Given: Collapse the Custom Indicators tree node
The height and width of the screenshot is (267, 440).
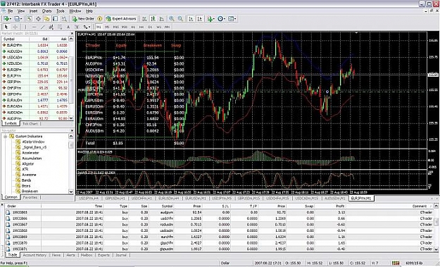Looking at the screenshot, I should coord(5,137).
